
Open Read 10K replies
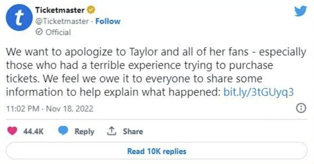tap(157, 151)
